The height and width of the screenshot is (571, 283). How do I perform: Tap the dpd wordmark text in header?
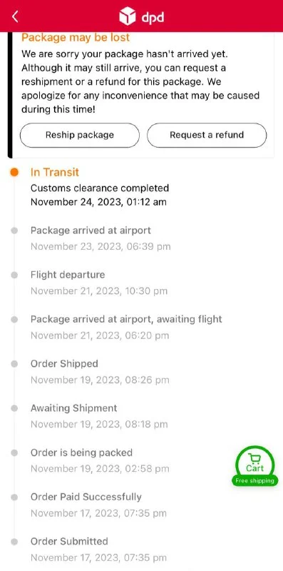click(x=153, y=17)
